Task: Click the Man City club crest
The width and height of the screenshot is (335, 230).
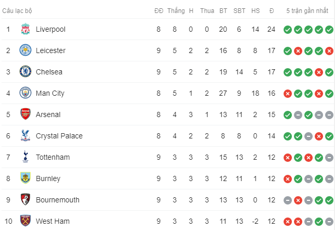Action: pos(25,93)
